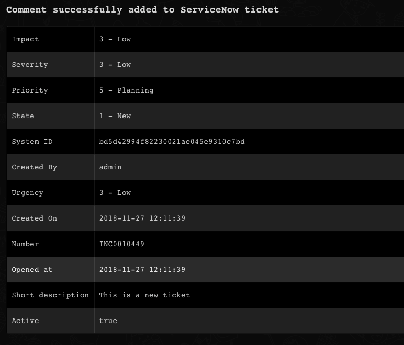
Task: Click the Severity value "3 - Low"
Action: 115,65
